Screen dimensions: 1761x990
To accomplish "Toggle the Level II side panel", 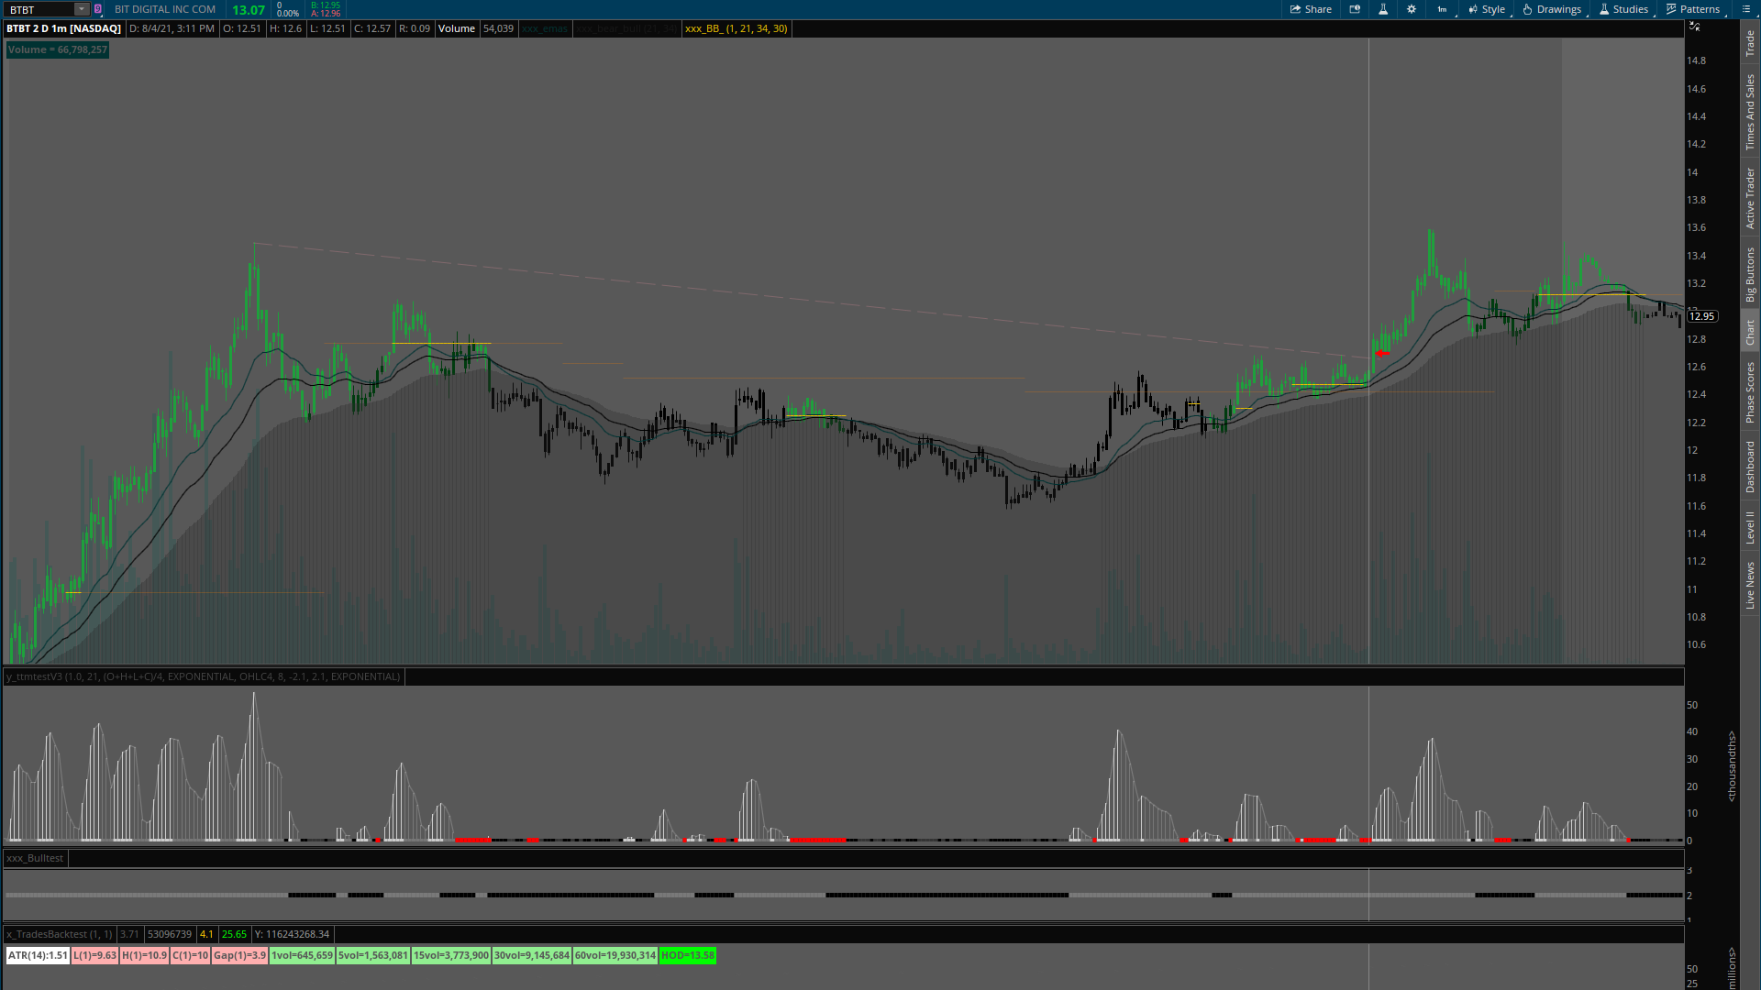I will pos(1750,528).
